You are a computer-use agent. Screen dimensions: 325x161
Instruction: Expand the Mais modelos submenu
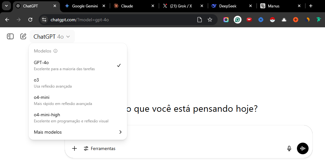78,132
